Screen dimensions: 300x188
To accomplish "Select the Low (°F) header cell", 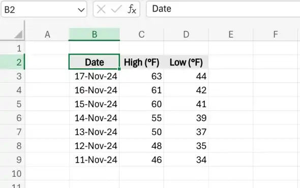I will point(186,62).
